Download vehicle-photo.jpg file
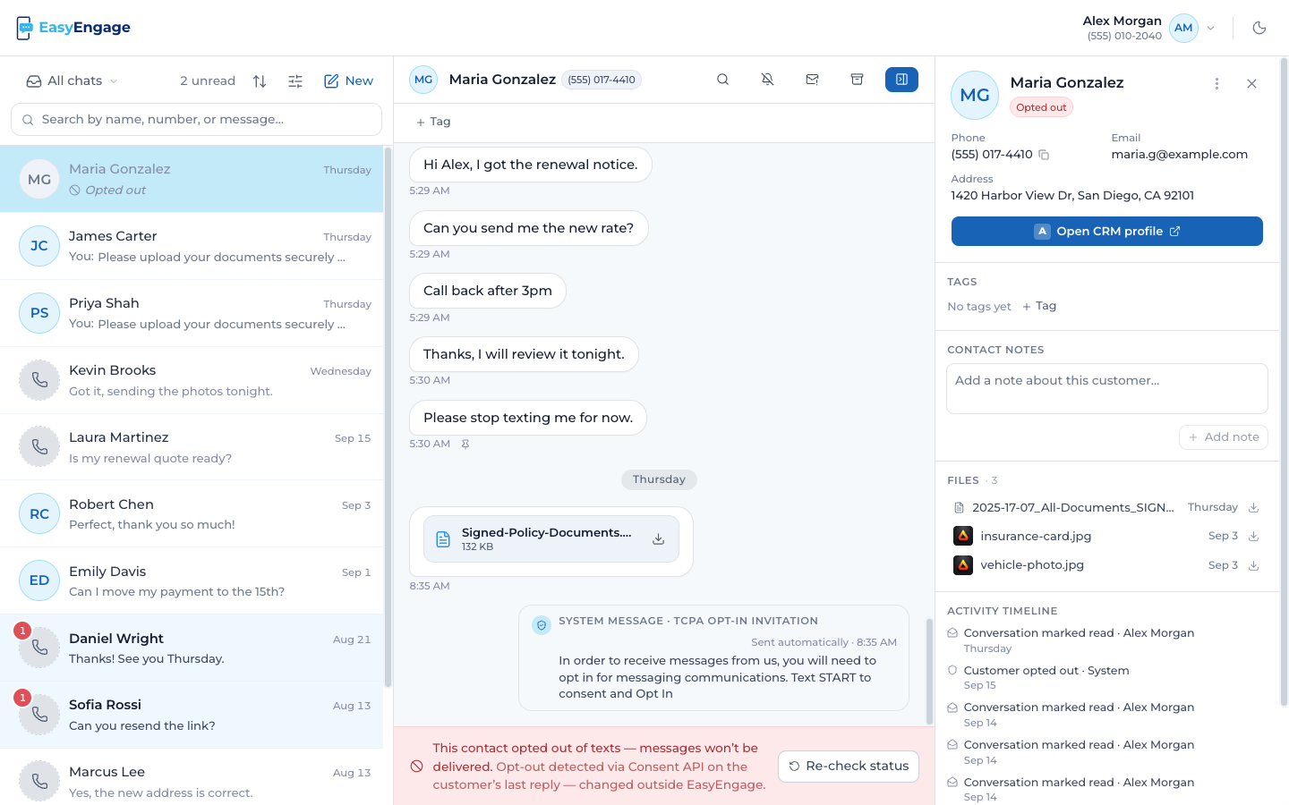Image resolution: width=1289 pixels, height=805 pixels. pyautogui.click(x=1254, y=565)
